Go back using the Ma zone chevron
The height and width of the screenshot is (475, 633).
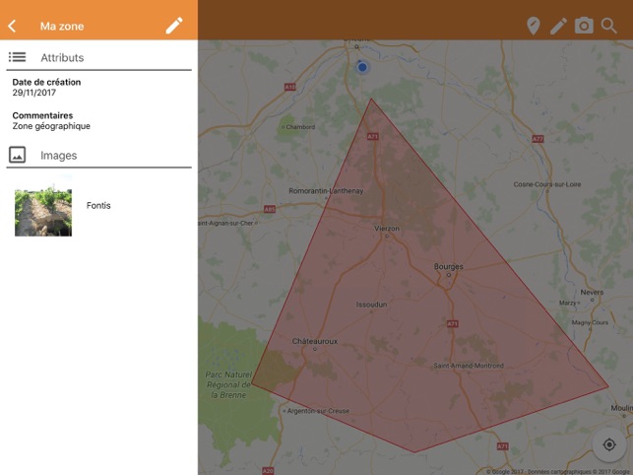coord(12,26)
